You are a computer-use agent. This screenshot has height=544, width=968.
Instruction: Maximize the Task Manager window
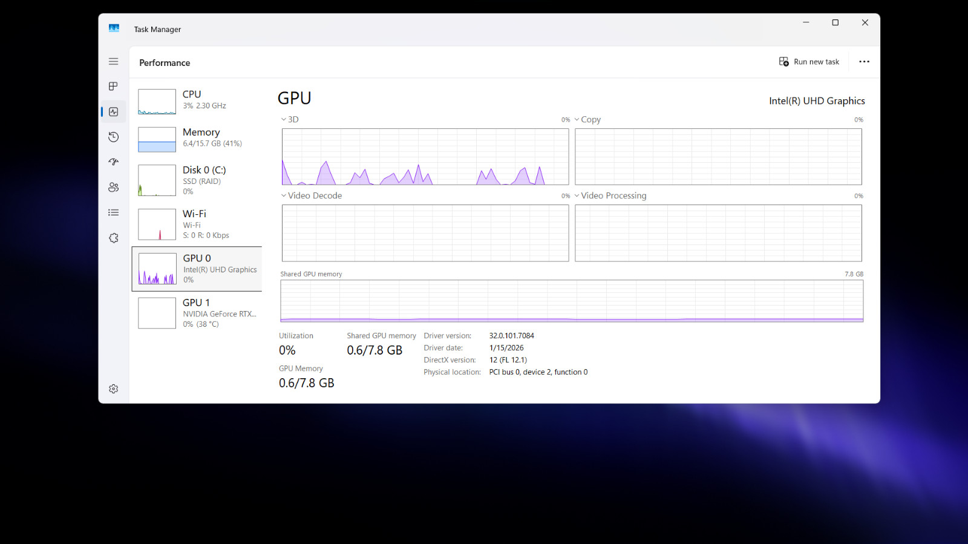[836, 22]
